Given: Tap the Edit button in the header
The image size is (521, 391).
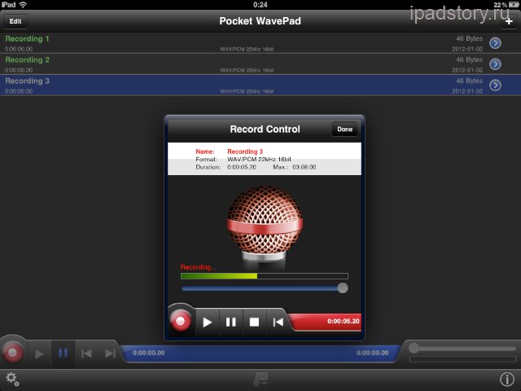Looking at the screenshot, I should [15, 21].
